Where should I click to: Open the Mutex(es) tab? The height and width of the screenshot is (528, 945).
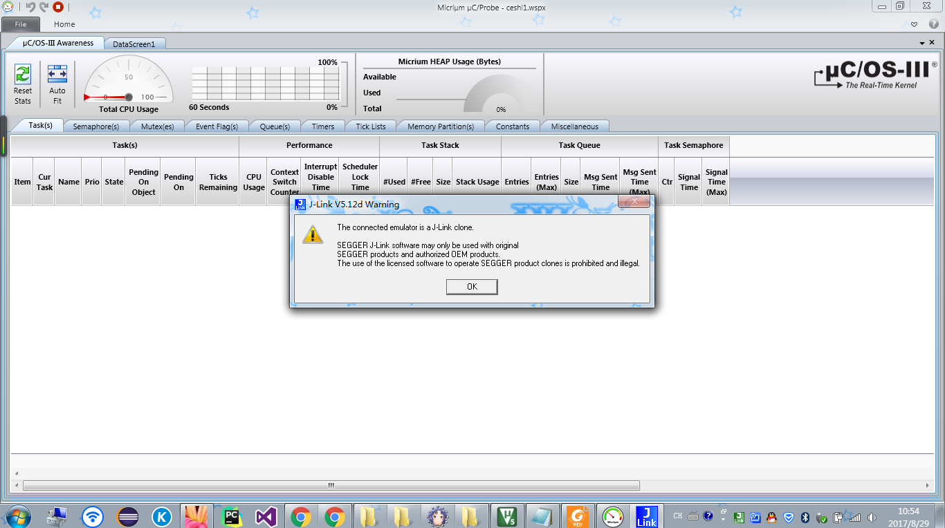point(158,126)
